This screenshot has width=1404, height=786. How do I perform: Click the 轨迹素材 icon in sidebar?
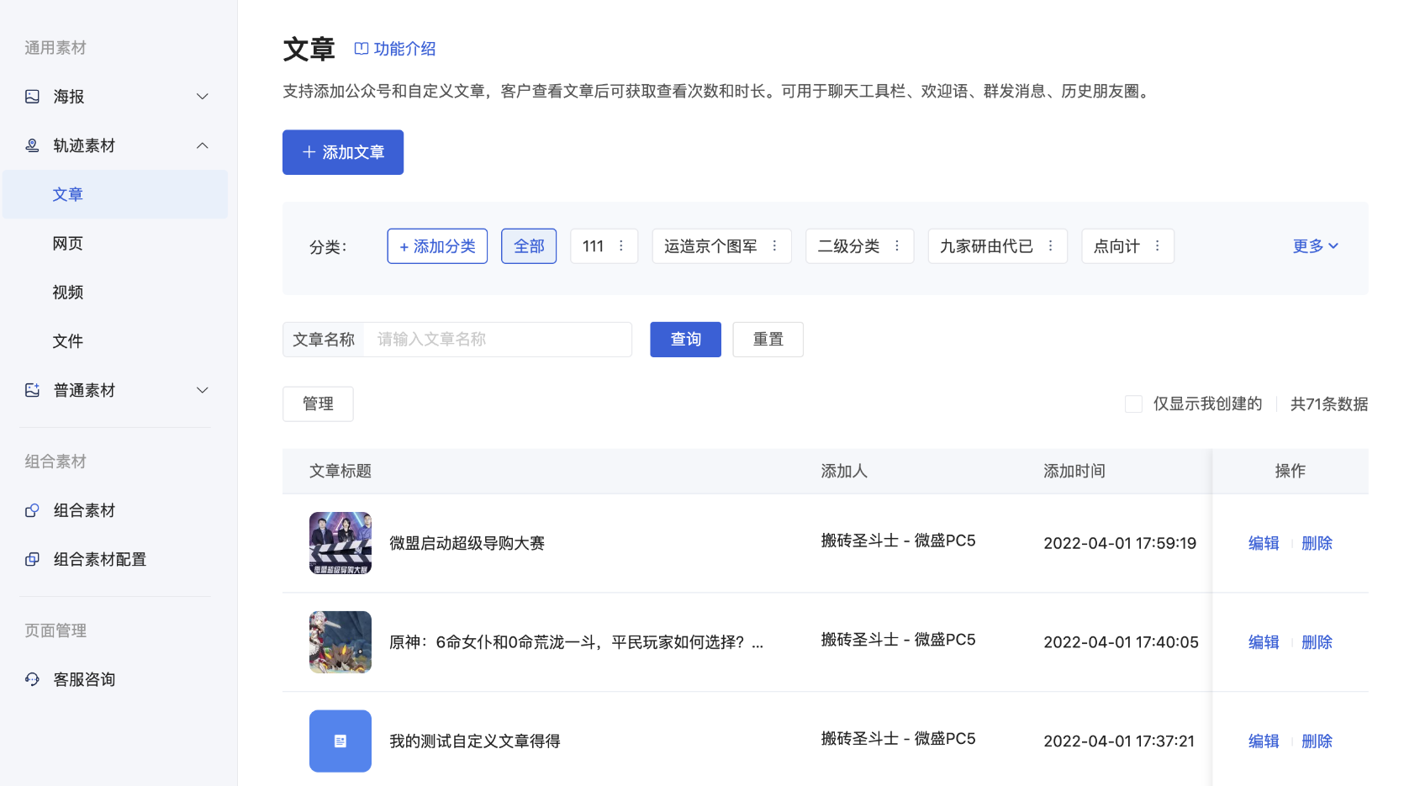[32, 145]
